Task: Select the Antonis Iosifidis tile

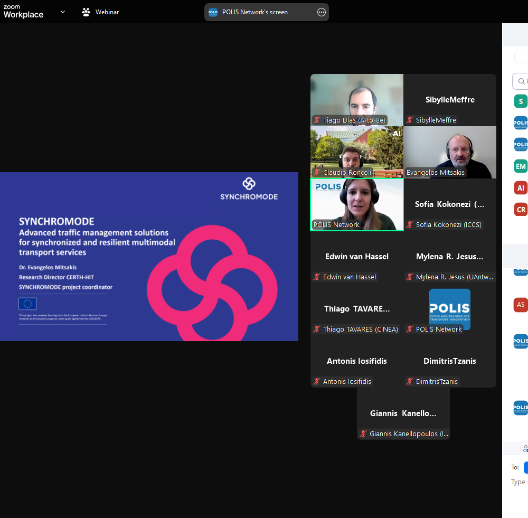Action: point(356,361)
